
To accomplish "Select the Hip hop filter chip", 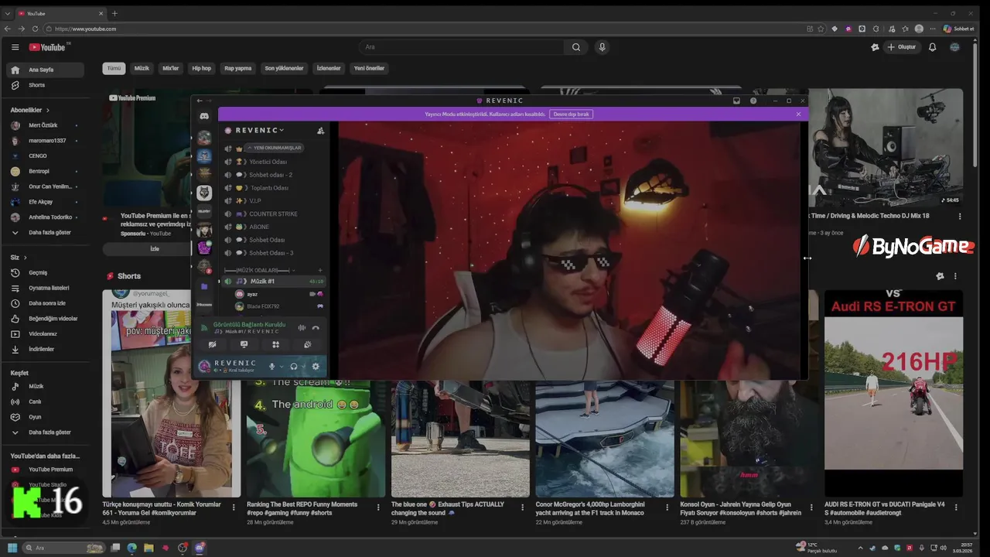I will point(201,68).
